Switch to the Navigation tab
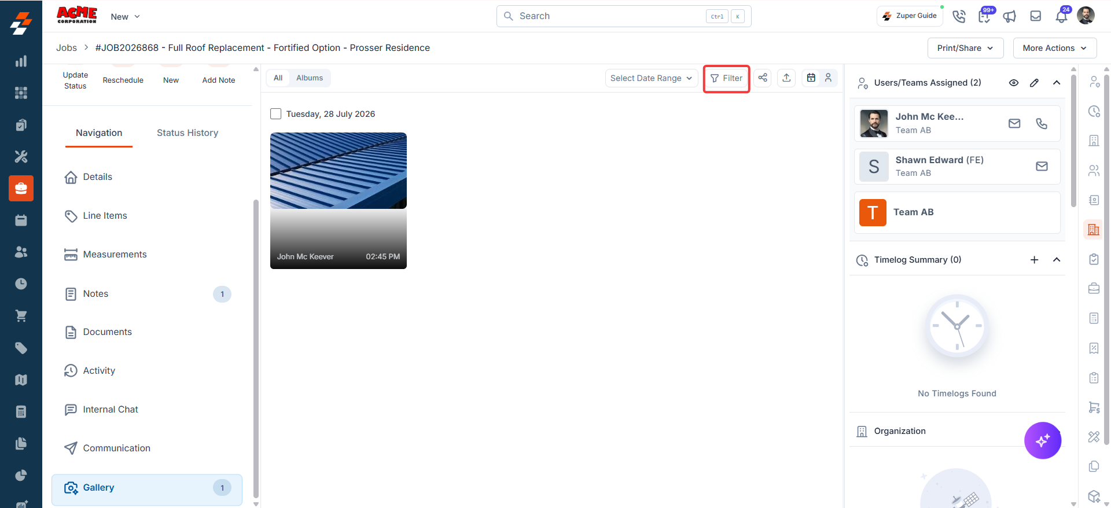Screen dimensions: 1111x508 point(99,133)
